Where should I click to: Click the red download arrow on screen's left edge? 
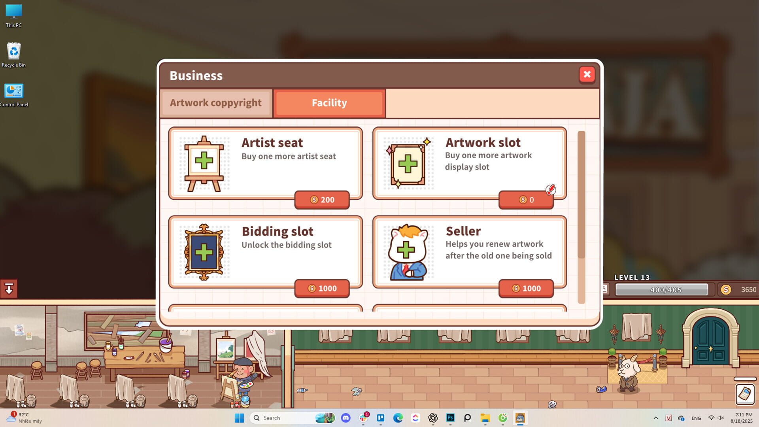9,289
